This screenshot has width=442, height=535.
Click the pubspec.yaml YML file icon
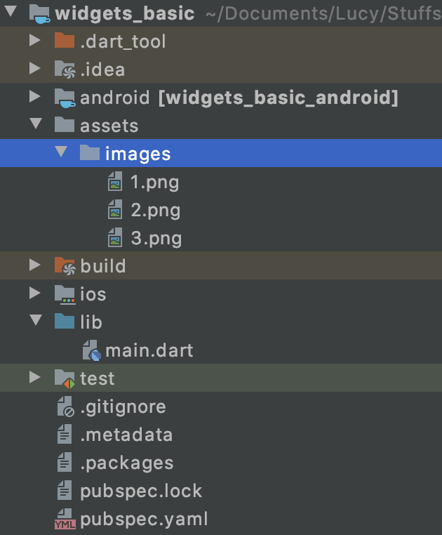click(x=65, y=520)
